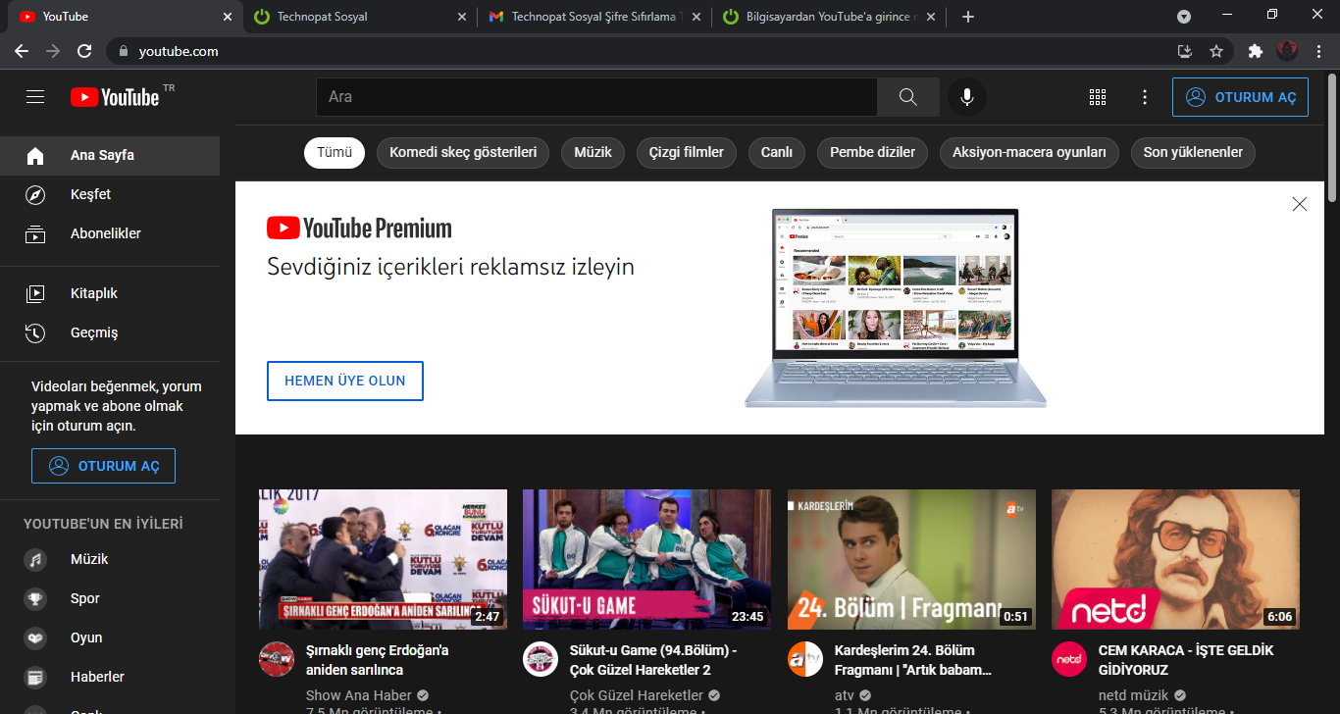Close the YouTube Premium banner
The image size is (1340, 714).
coord(1300,204)
